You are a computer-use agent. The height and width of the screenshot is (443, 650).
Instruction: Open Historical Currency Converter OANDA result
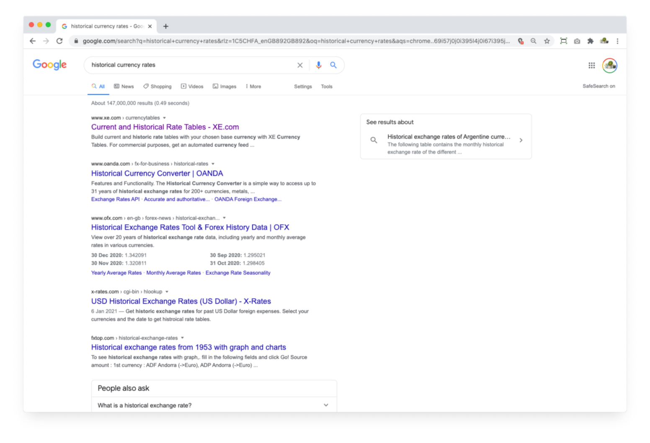(157, 173)
